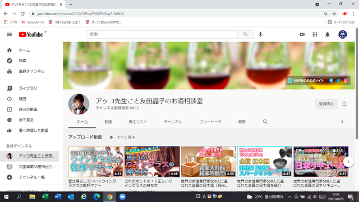The height and width of the screenshot is (202, 359).
Task: Switch to the フリートーク tab
Action: pyautogui.click(x=210, y=122)
